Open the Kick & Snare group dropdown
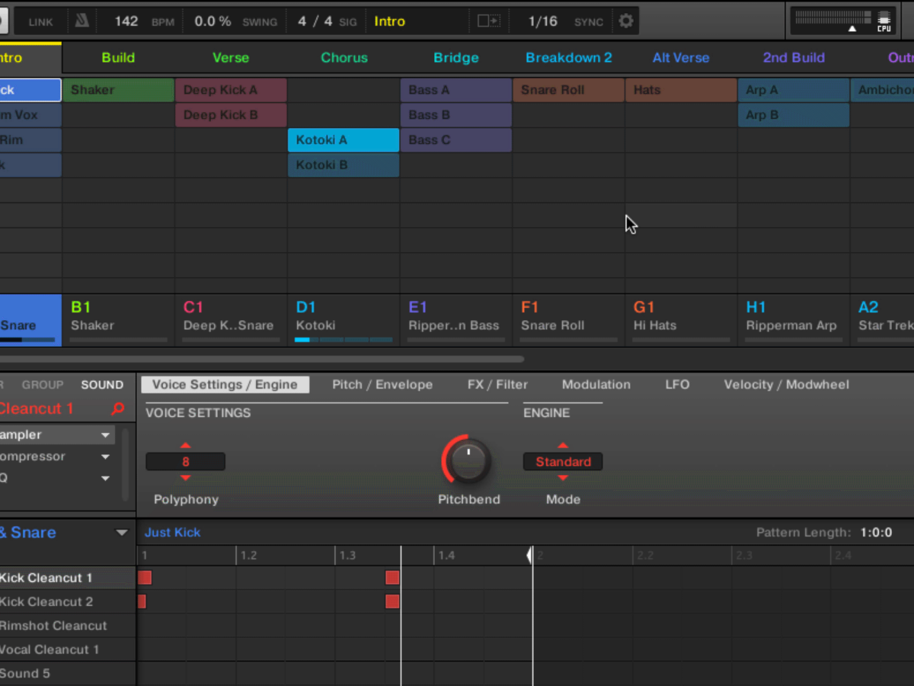 121,533
